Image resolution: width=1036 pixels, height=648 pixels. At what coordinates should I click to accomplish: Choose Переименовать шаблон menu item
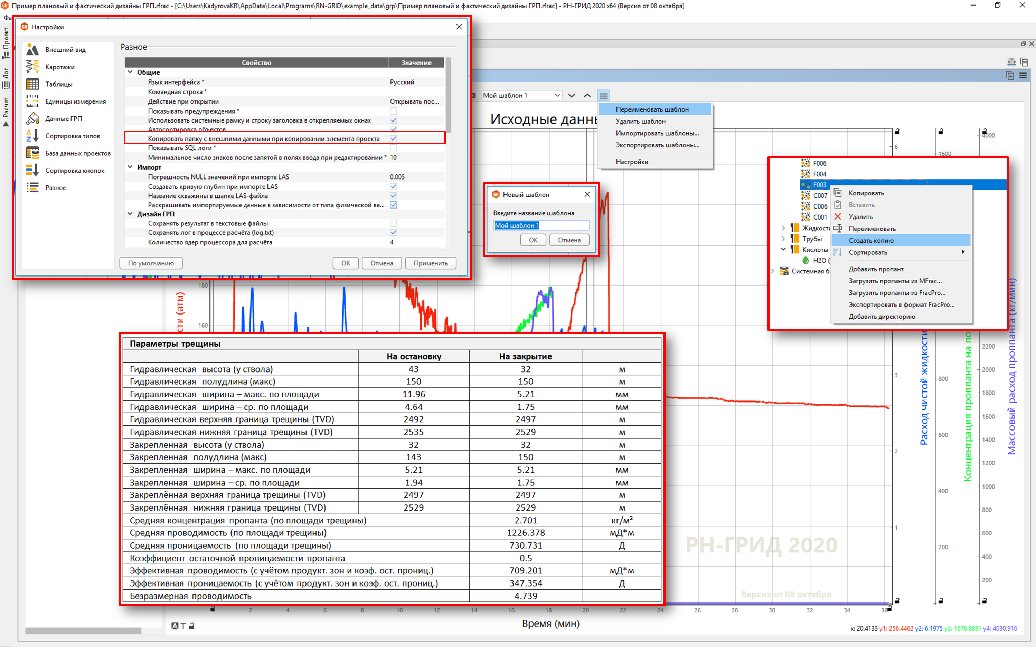click(x=654, y=109)
